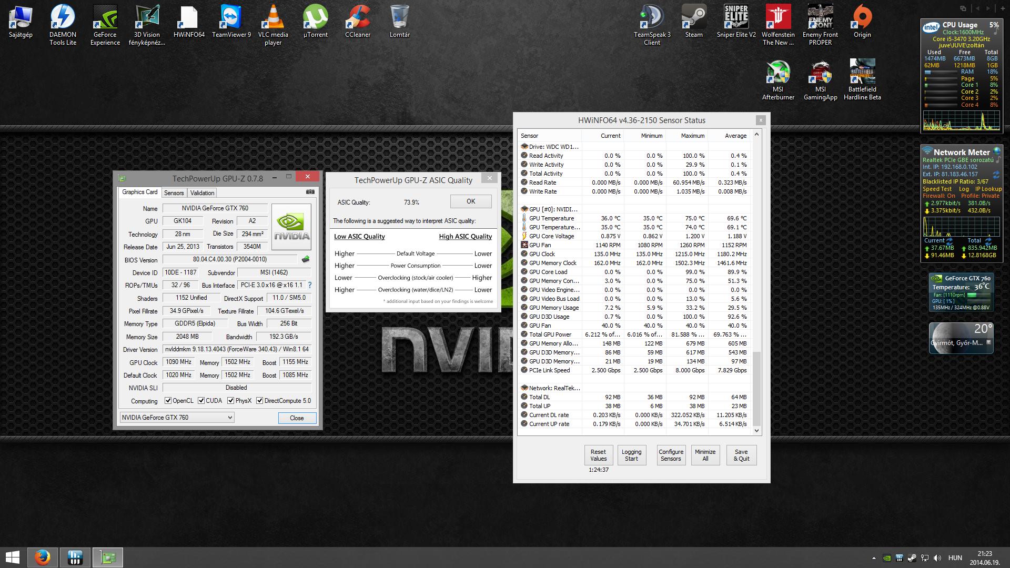This screenshot has width=1010, height=568.
Task: Open CCleaner desktop shortcut
Action: coord(358,22)
